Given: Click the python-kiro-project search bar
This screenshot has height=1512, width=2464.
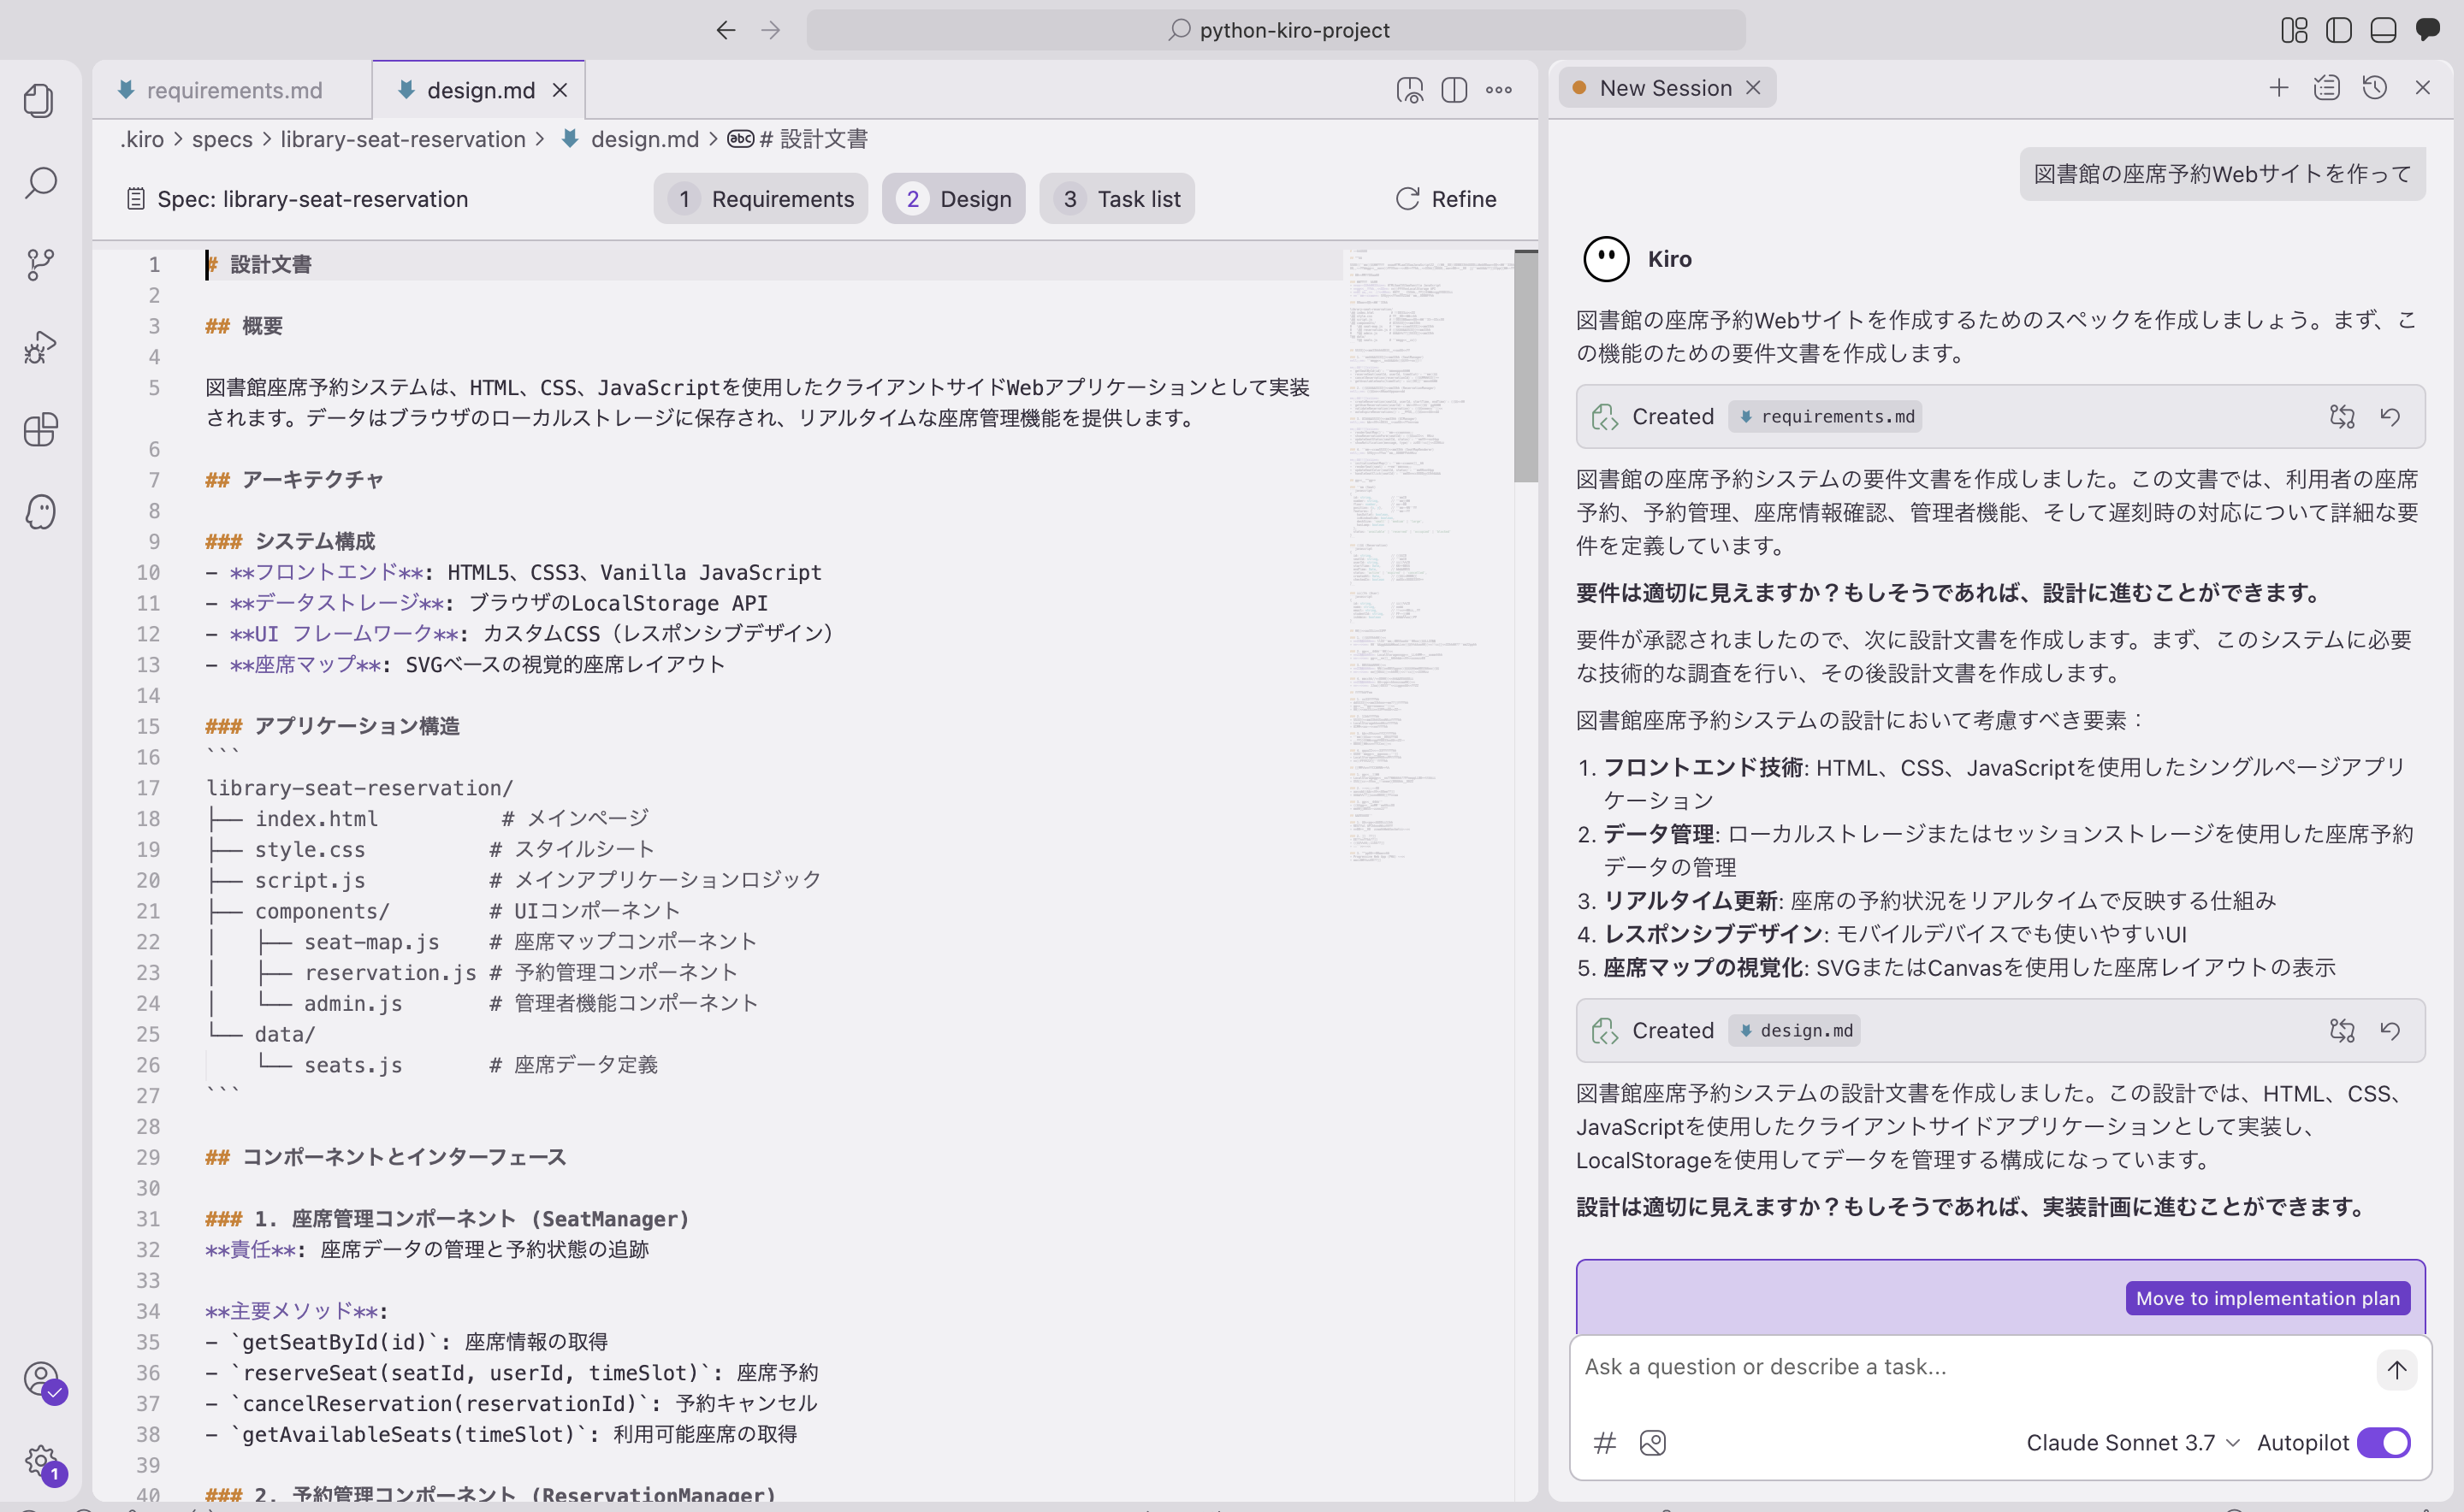Looking at the screenshot, I should (1276, 30).
